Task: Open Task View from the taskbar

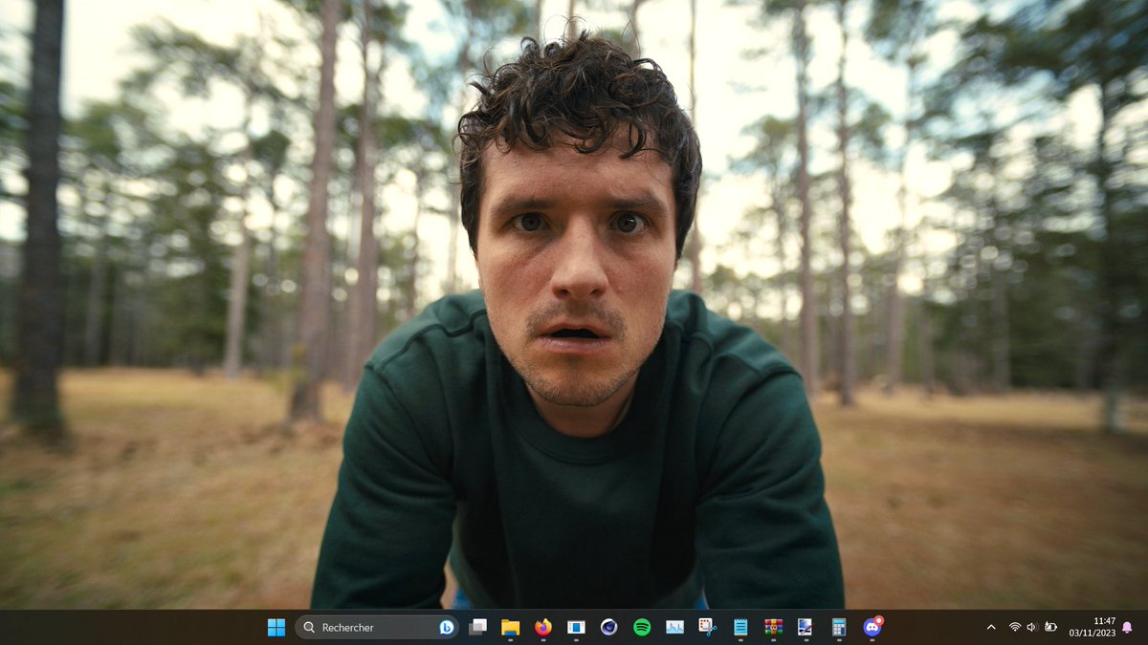Action: pyautogui.click(x=477, y=627)
